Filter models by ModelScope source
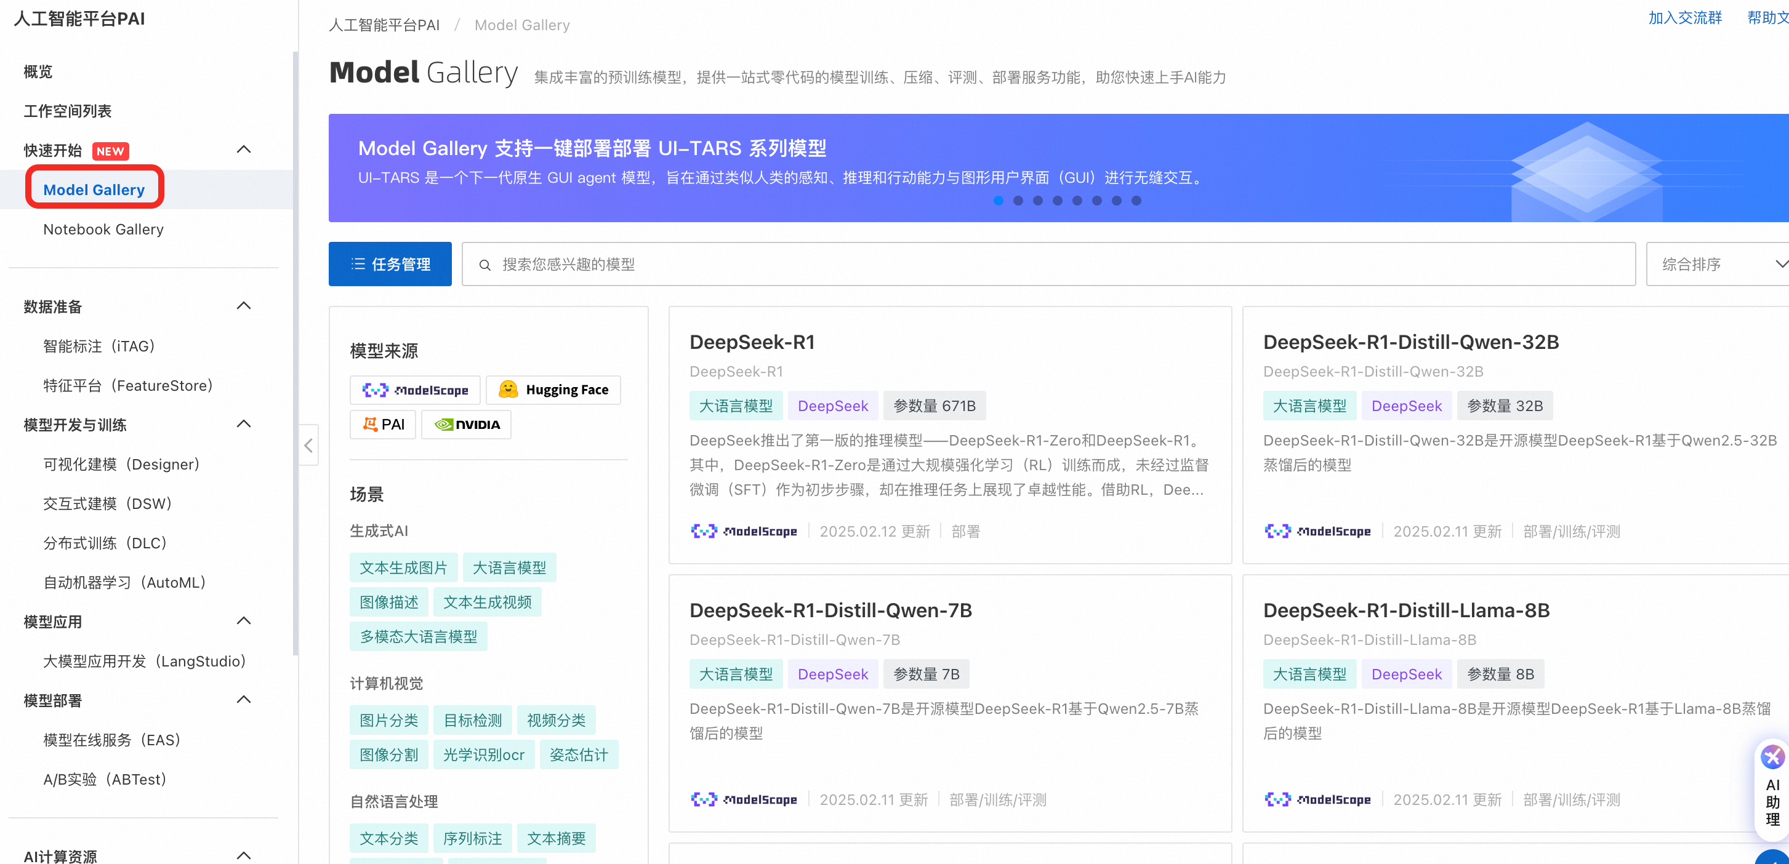 416,390
